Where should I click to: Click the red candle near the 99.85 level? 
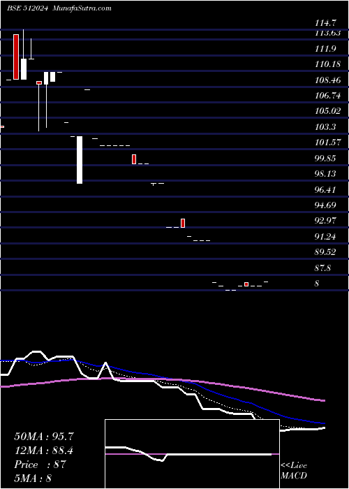coord(134,159)
